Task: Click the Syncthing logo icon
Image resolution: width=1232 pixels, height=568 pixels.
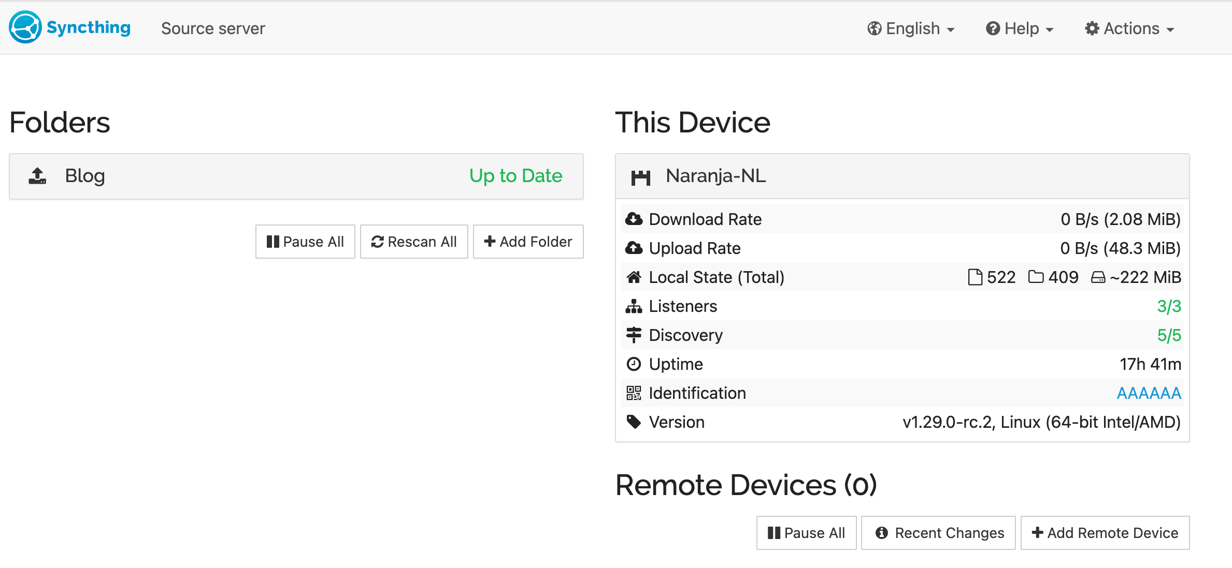Action: 25,27
